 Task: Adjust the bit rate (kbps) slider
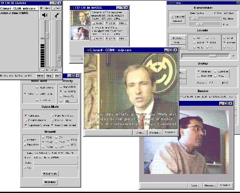(x=195, y=19)
